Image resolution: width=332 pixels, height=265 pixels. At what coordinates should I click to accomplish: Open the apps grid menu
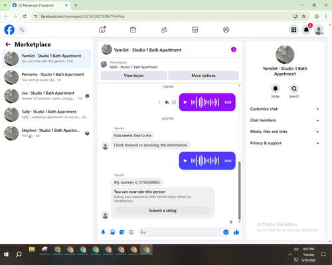tap(293, 30)
